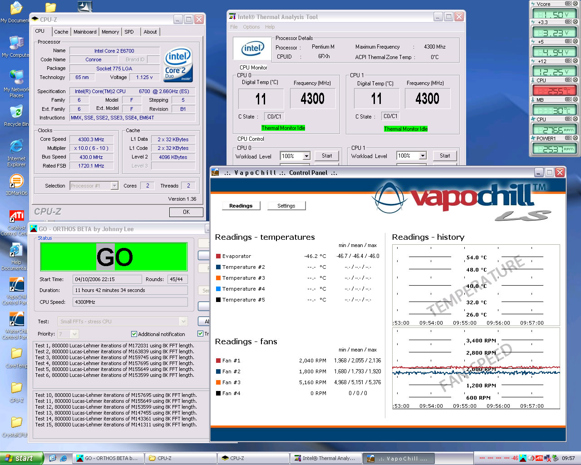Toggle the partially hidden 'Tr' checkbox in ORTHOS

200,334
